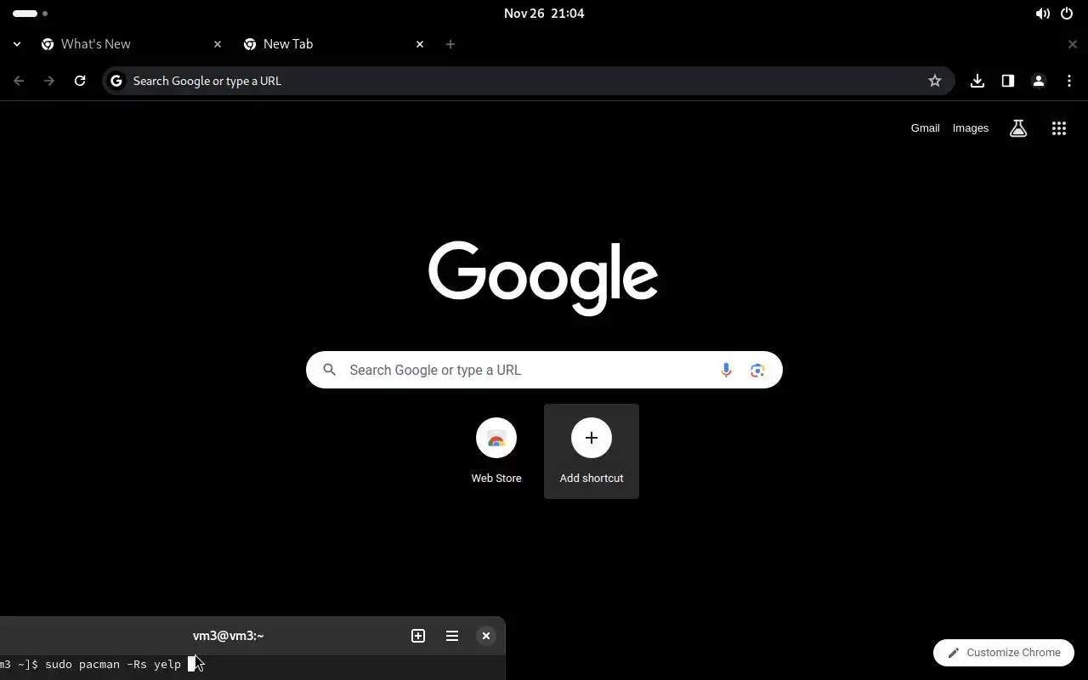Click the terminal command line
The image size is (1088, 680).
click(x=252, y=665)
